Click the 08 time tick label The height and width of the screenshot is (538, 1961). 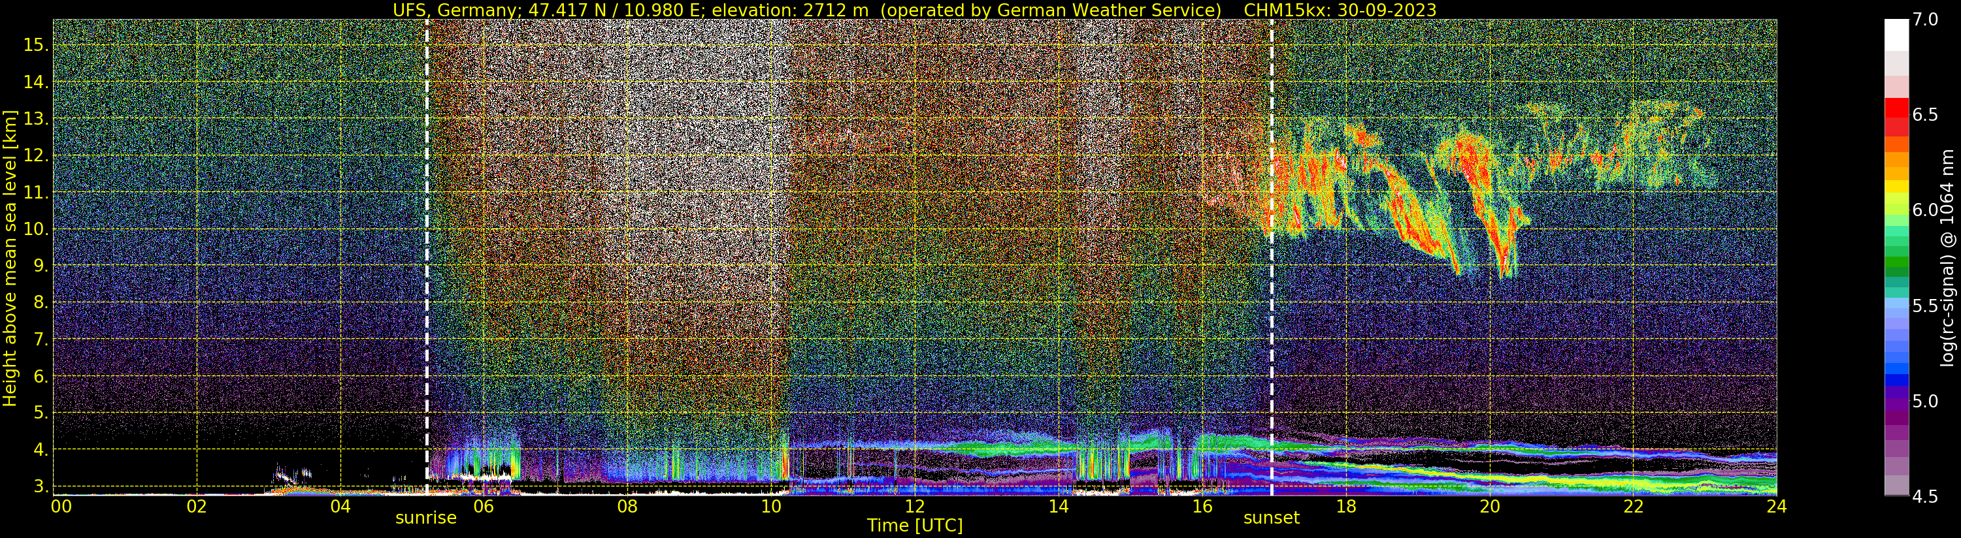point(627,507)
